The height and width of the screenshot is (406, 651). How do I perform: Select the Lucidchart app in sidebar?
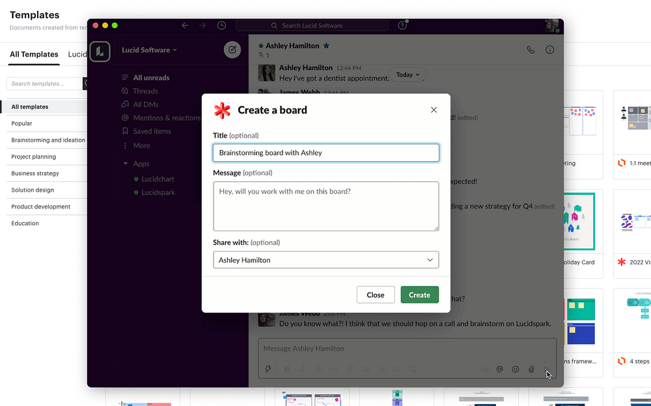158,179
